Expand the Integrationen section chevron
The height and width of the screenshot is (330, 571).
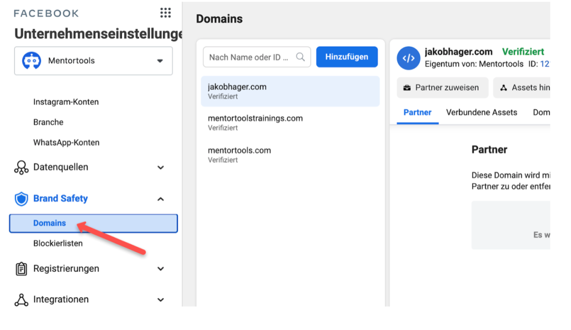click(161, 299)
